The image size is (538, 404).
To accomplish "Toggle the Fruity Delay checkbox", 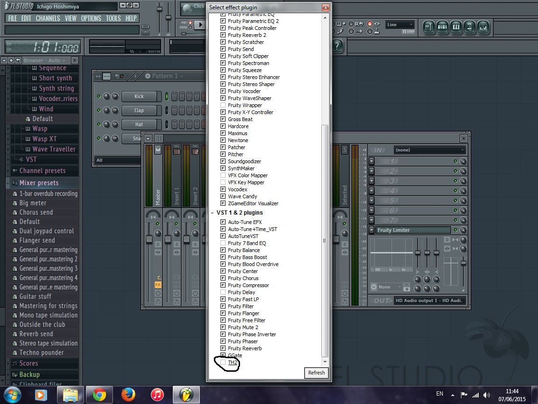I will click(x=223, y=292).
